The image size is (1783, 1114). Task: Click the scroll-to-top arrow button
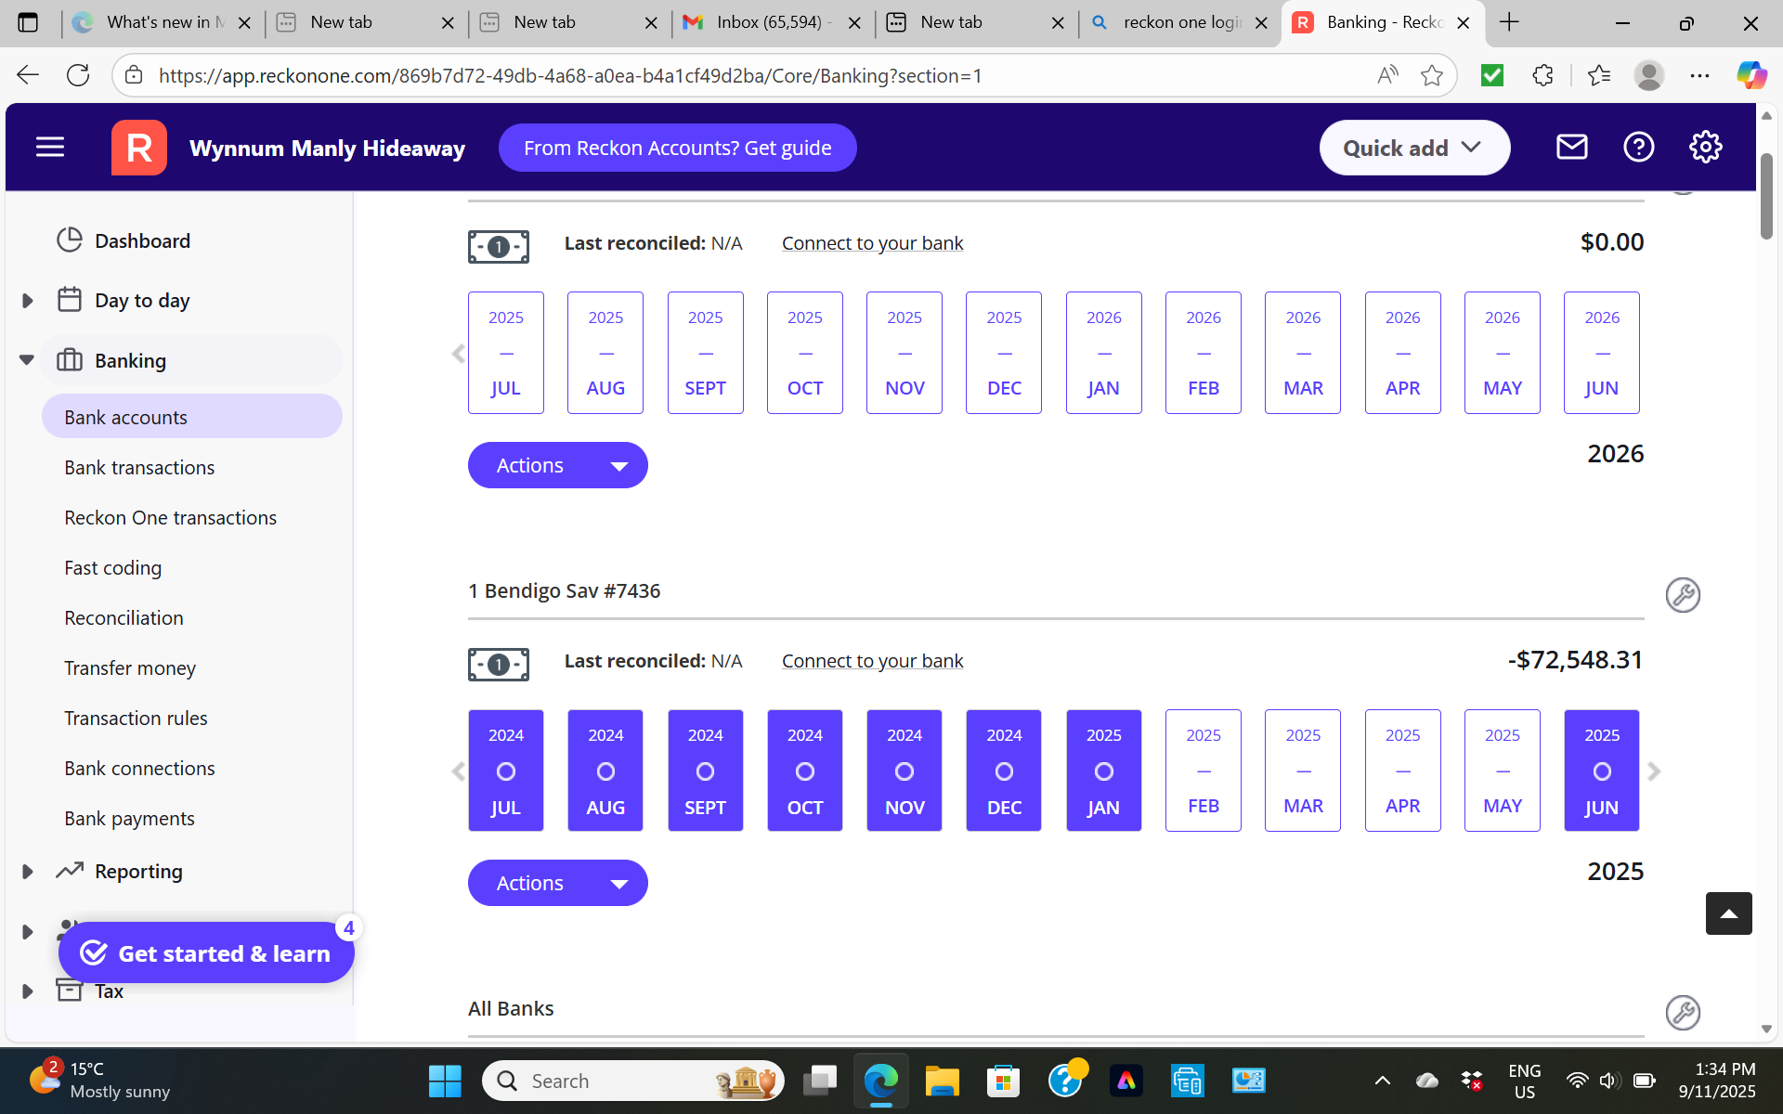[1728, 913]
